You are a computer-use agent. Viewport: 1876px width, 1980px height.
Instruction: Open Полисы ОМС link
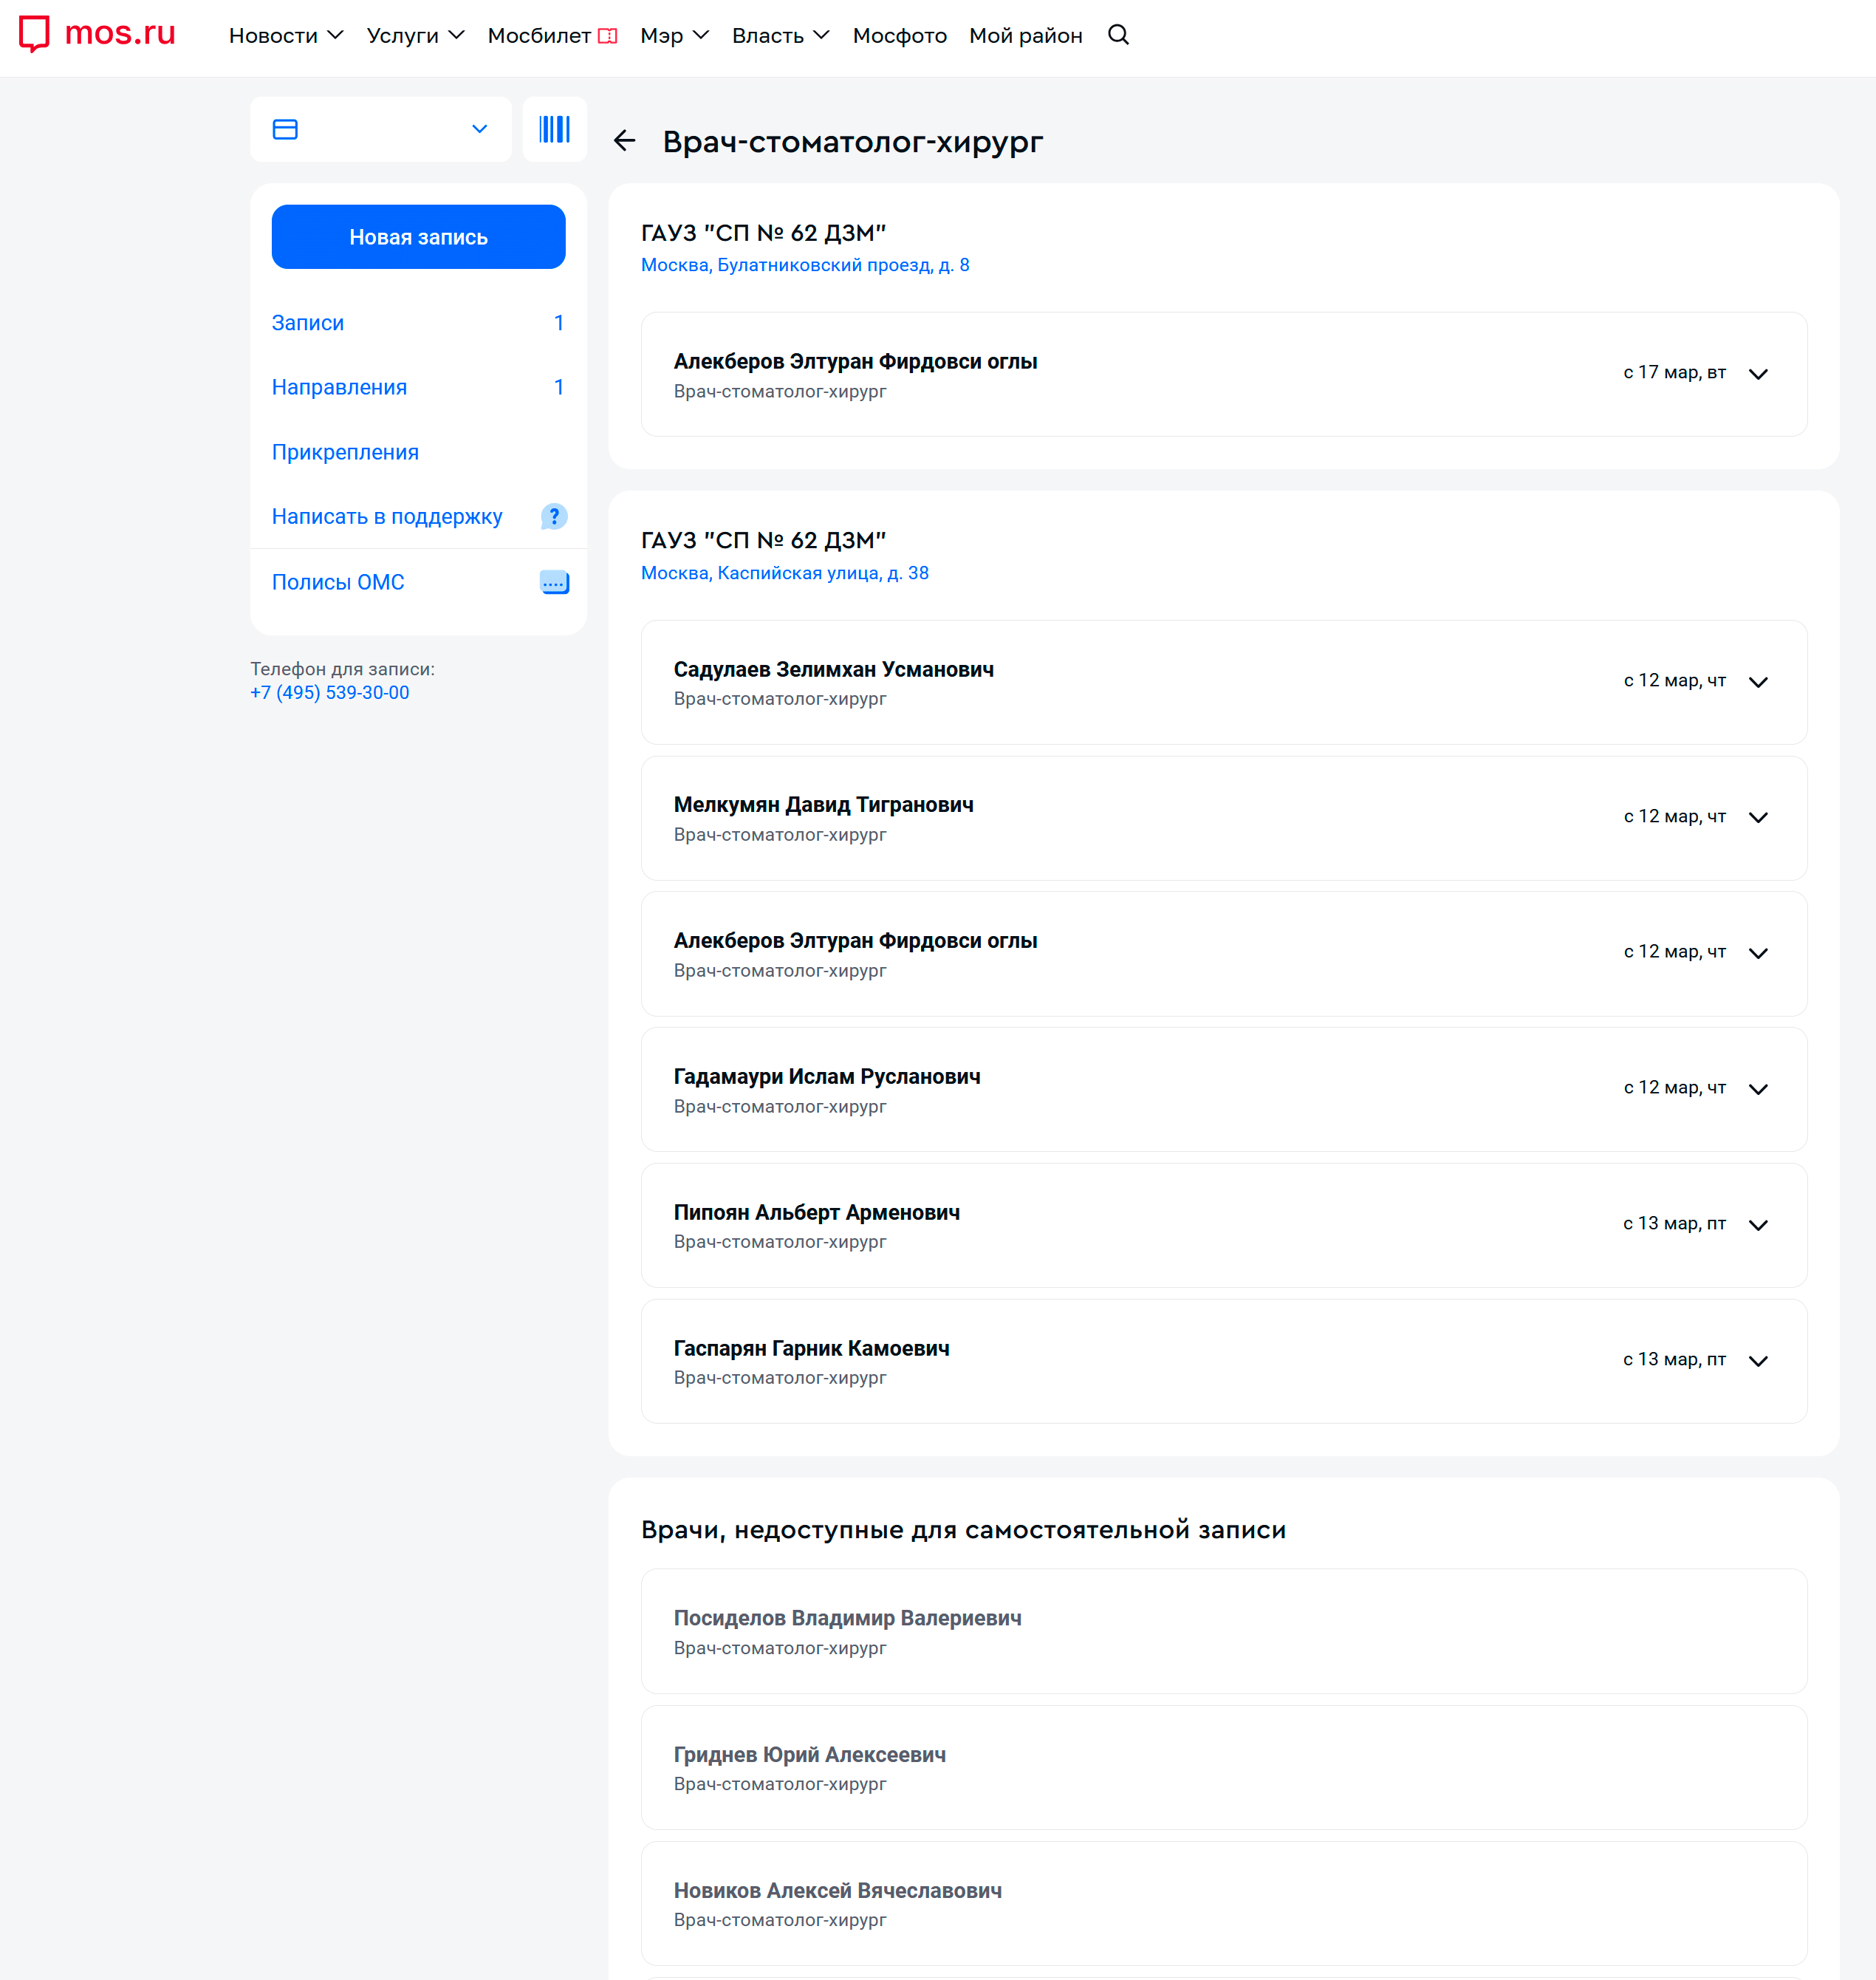[338, 582]
